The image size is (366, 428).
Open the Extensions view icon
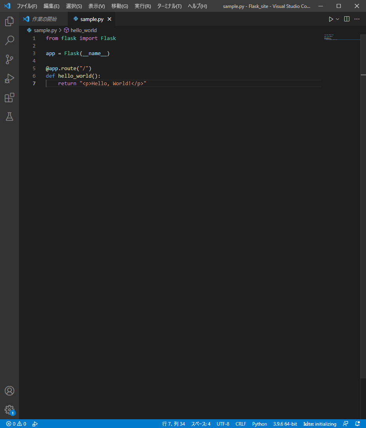pos(9,97)
